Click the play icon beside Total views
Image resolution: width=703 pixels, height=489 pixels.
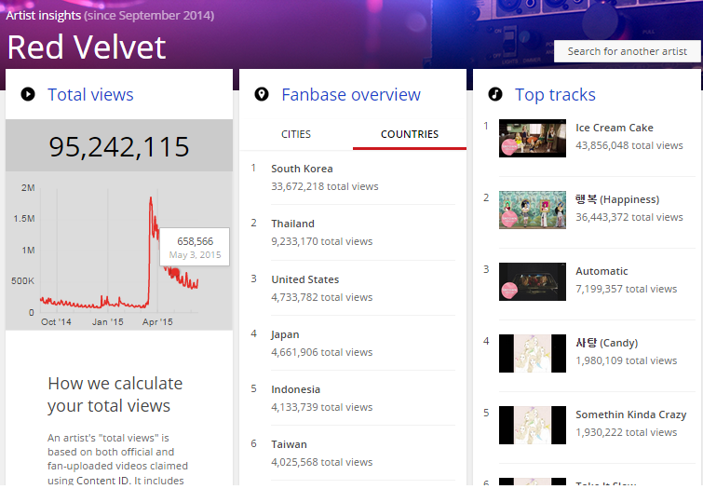(x=28, y=94)
